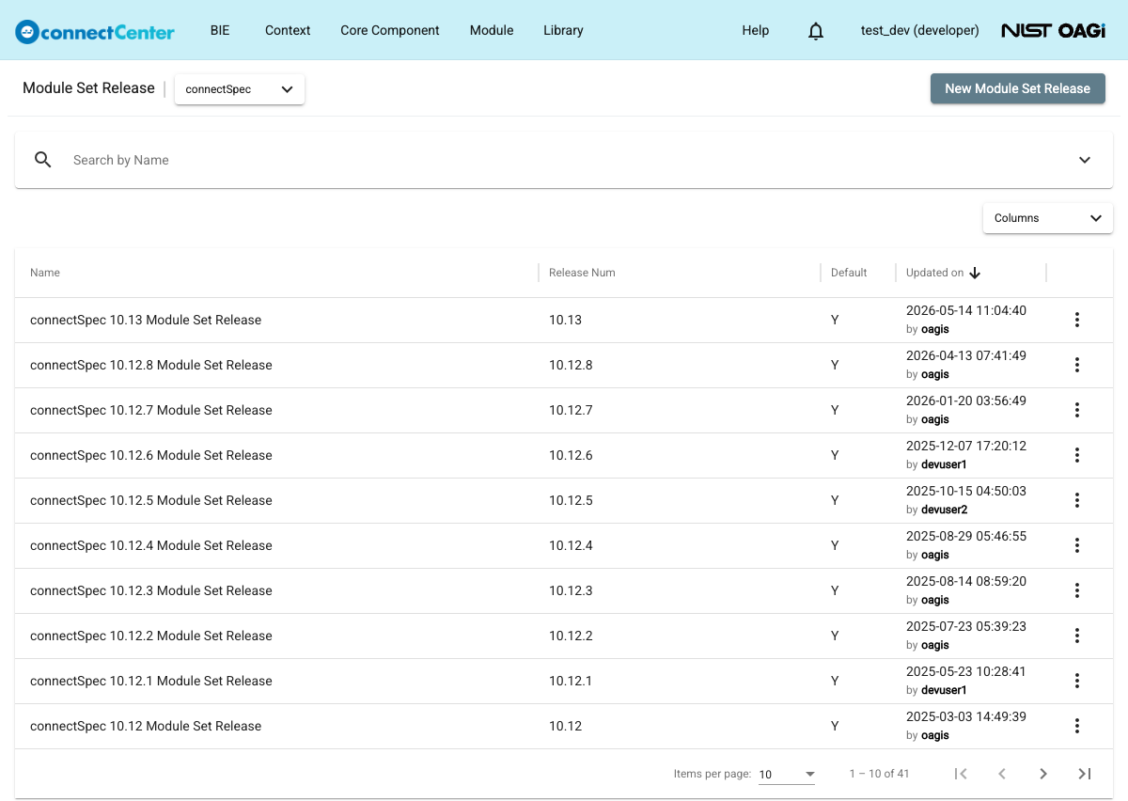Open row menu for connectSpec 10.13
The image size is (1128, 801).
click(x=1077, y=320)
